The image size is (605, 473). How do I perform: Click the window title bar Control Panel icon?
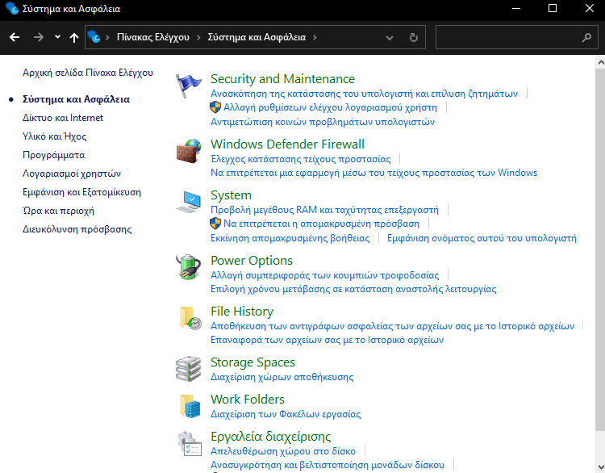pyautogui.click(x=12, y=8)
